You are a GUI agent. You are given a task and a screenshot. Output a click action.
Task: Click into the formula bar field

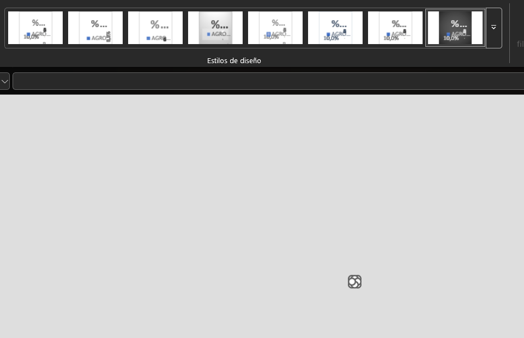(268, 81)
